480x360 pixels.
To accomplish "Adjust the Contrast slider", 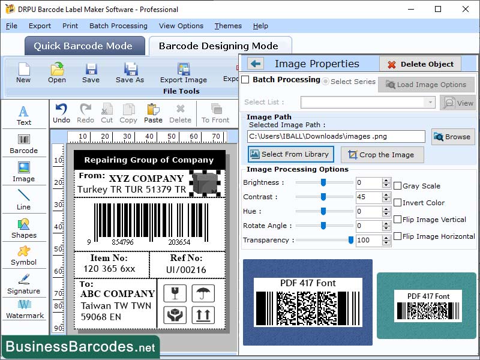I will point(324,197).
